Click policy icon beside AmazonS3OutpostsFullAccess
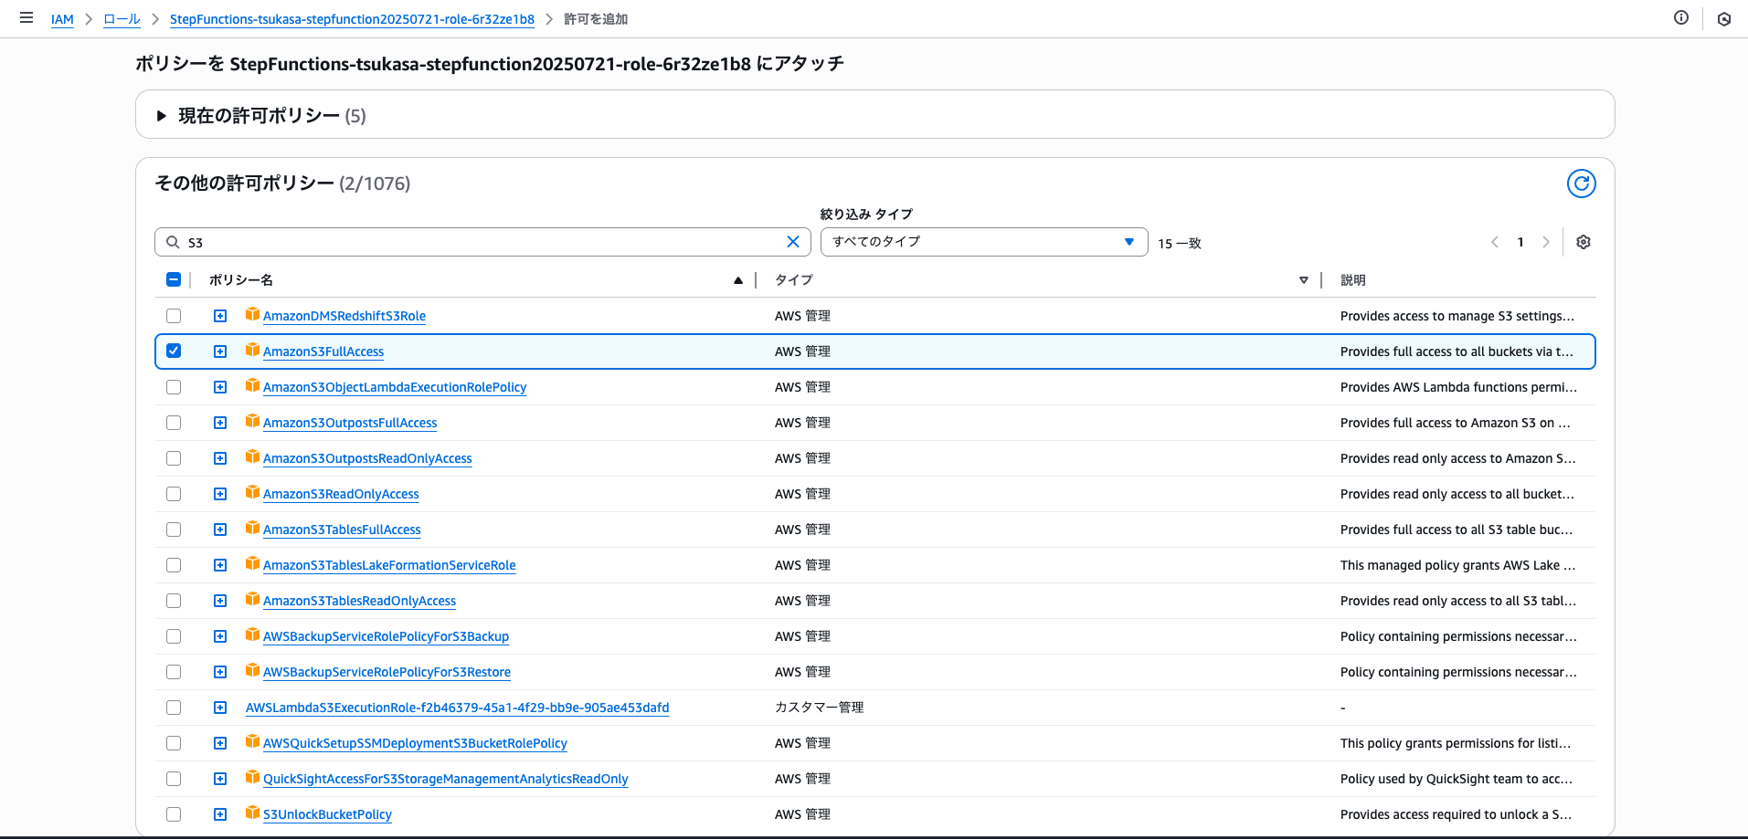Image resolution: width=1748 pixels, height=839 pixels. pyautogui.click(x=252, y=422)
